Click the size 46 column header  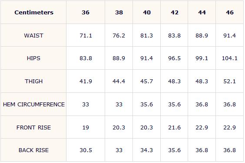click(x=230, y=12)
